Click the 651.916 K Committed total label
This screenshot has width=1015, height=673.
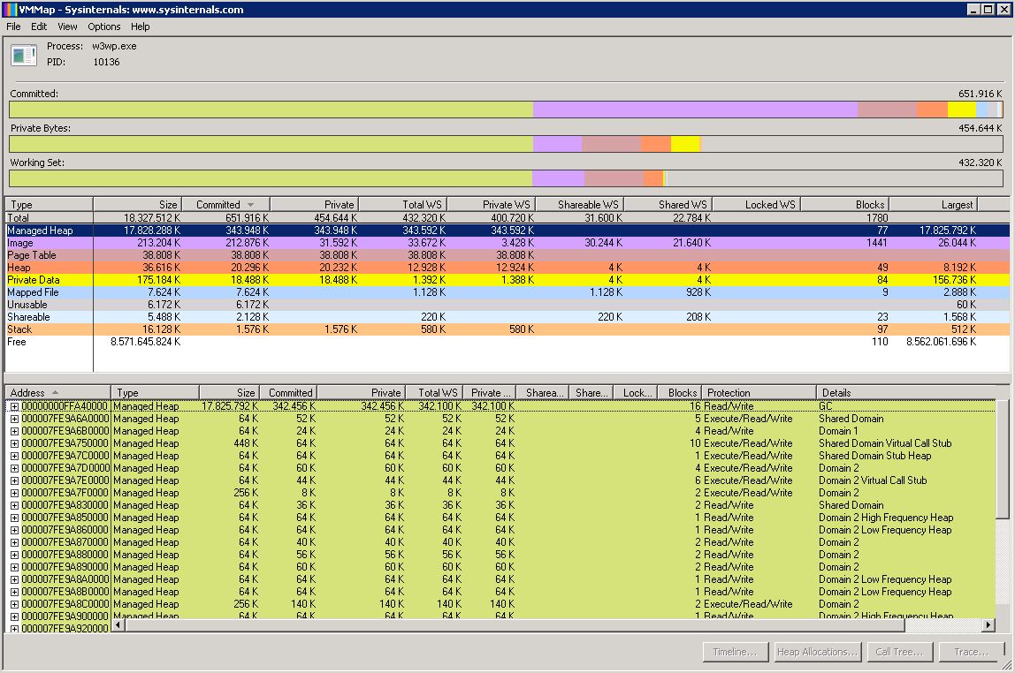(x=980, y=94)
